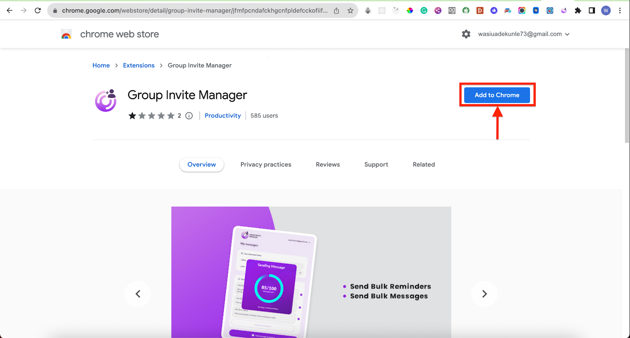Click the browser forward arrow

tap(24, 11)
